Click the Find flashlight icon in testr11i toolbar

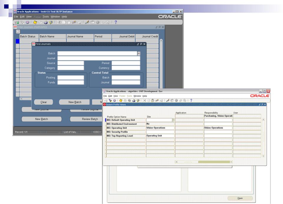22,22
